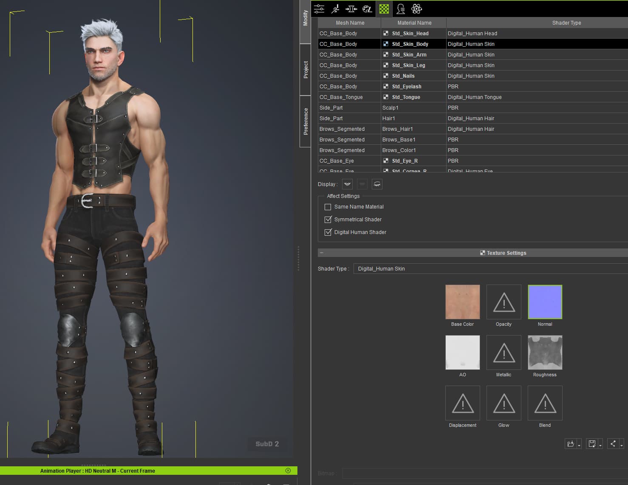Image resolution: width=628 pixels, height=485 pixels.
Task: Click the load texture folder button
Action: coord(571,444)
